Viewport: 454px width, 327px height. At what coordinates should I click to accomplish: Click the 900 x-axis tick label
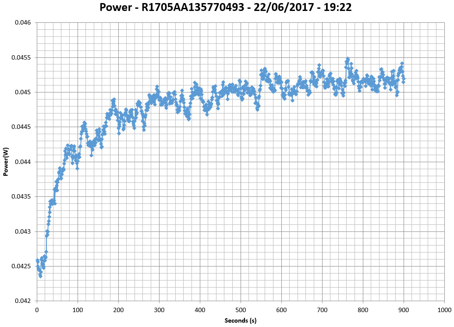coord(404,309)
